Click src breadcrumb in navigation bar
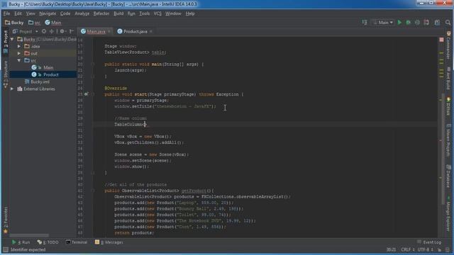Image resolution: width=454 pixels, height=255 pixels. click(x=35, y=22)
